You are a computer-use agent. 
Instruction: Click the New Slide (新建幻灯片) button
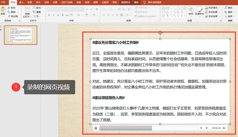click(27, 12)
